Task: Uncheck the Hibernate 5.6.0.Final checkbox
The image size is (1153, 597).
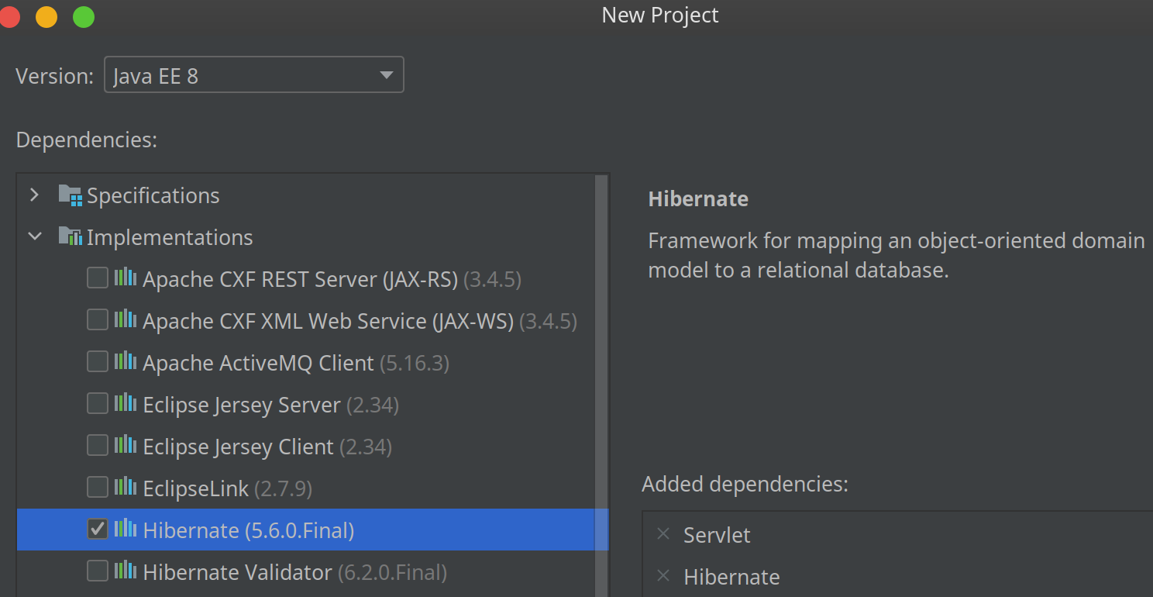Action: tap(98, 530)
